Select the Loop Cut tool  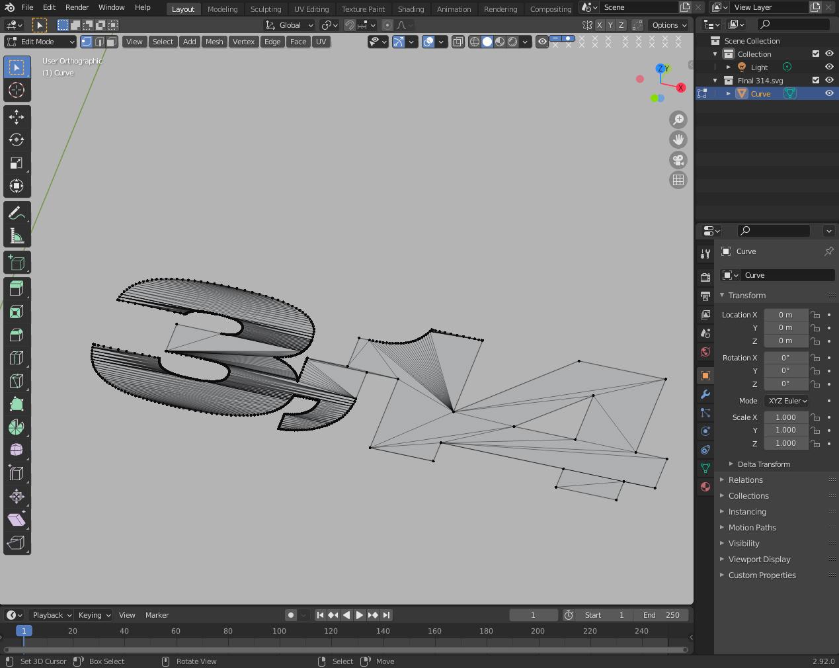[x=17, y=358]
